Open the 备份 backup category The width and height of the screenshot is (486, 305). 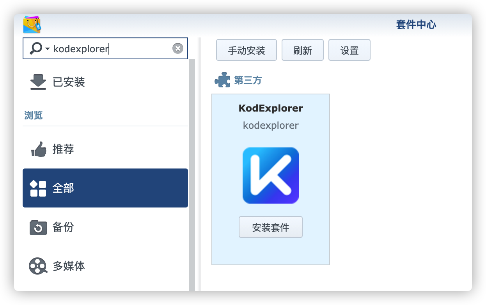[x=105, y=227]
